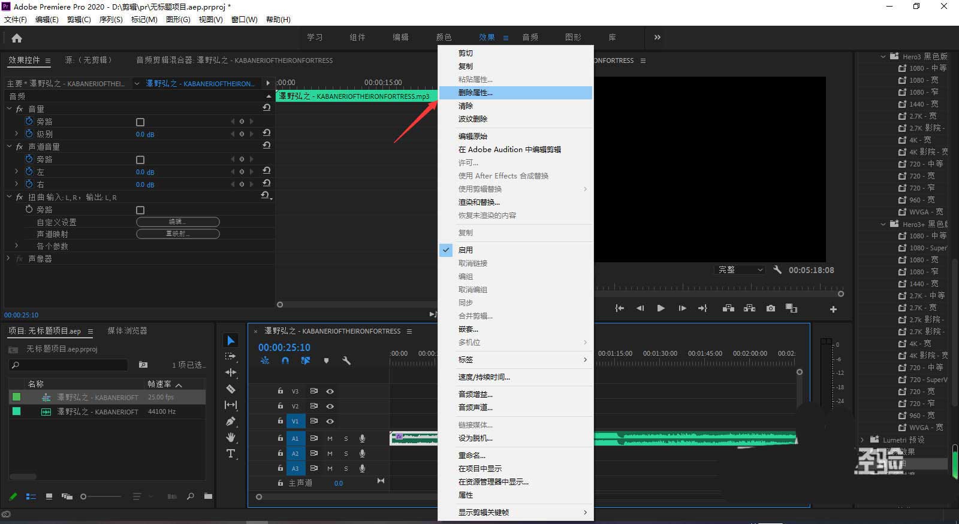Toggle V2 track output eye
Viewport: 959px width, 524px height.
tap(330, 406)
